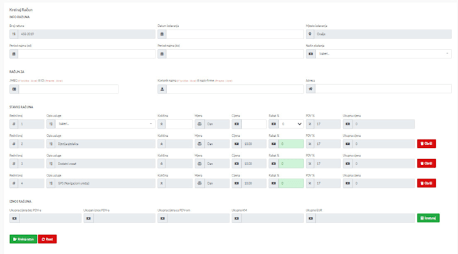Screen dimensions: 458x254
Task: Click the home icon beside Adresa
Action: point(310,89)
